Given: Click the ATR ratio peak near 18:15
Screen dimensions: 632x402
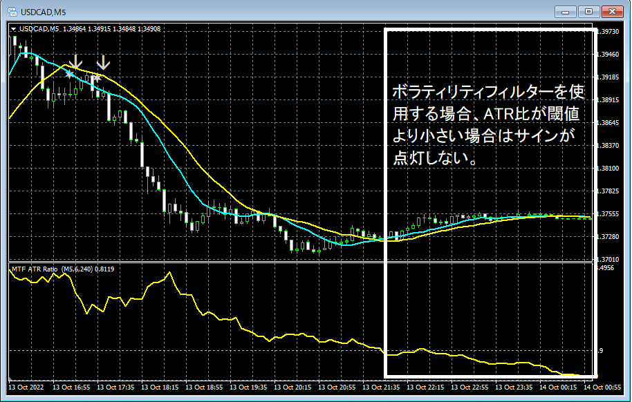Looking at the screenshot, I should [169, 273].
